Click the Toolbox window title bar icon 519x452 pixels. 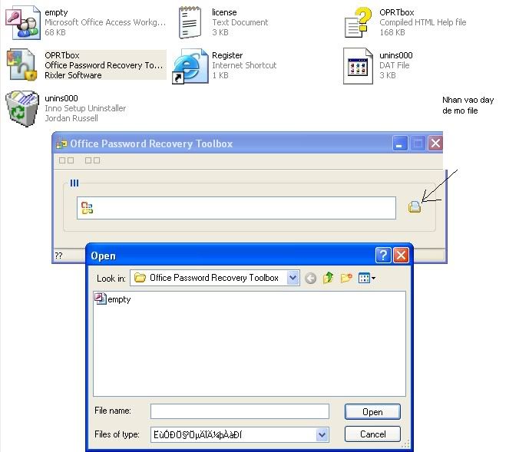point(61,144)
